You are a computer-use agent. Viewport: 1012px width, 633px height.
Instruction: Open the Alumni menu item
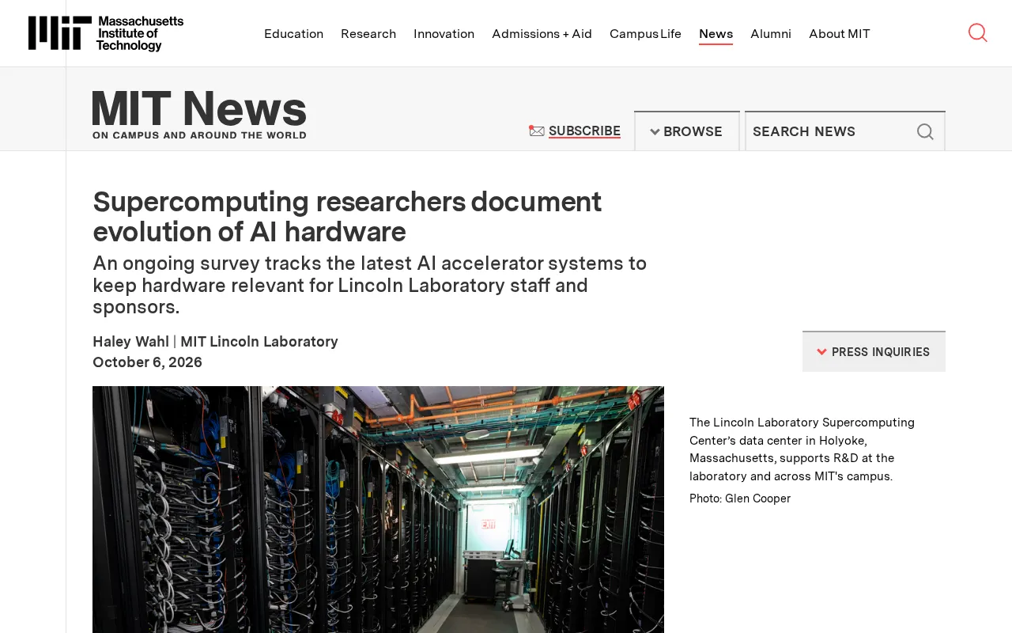[x=771, y=33]
